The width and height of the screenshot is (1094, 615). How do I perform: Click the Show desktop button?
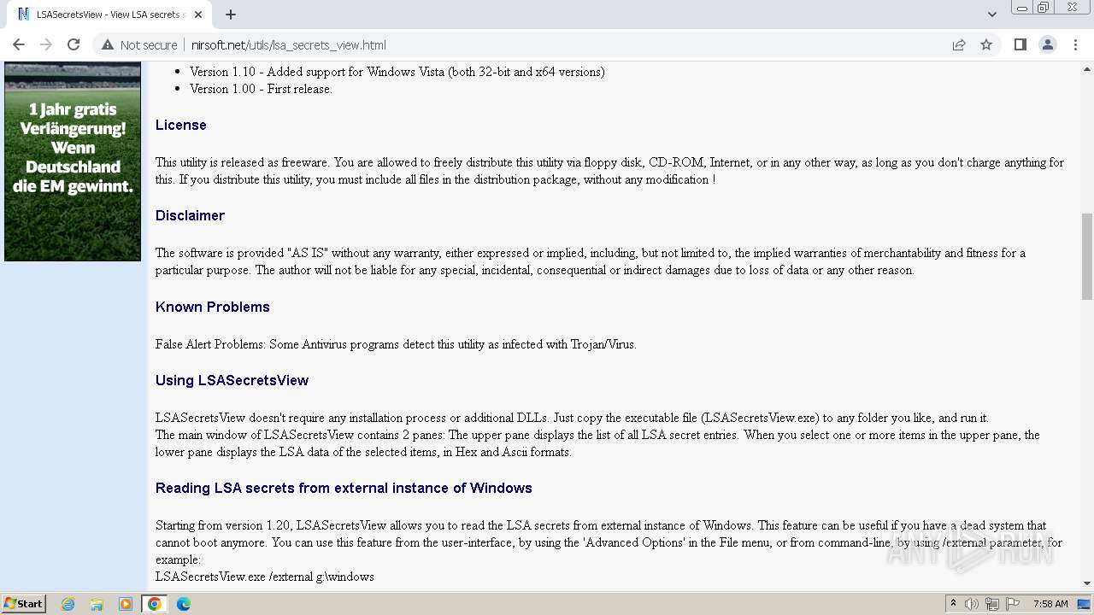(1085, 604)
